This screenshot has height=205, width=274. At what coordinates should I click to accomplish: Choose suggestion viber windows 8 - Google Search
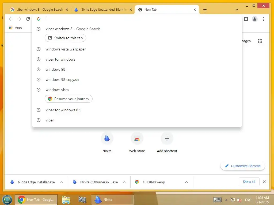coord(137,29)
